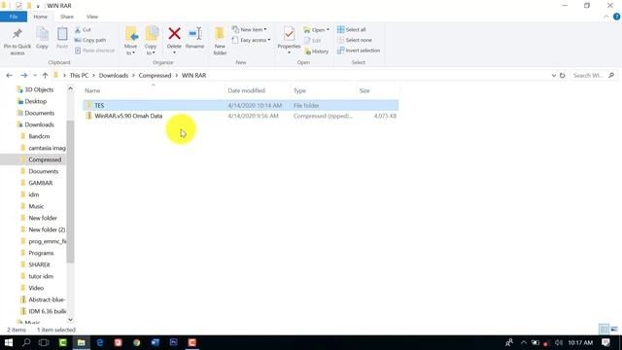Go back with the back arrow
This screenshot has width=622, height=350.
(9, 76)
